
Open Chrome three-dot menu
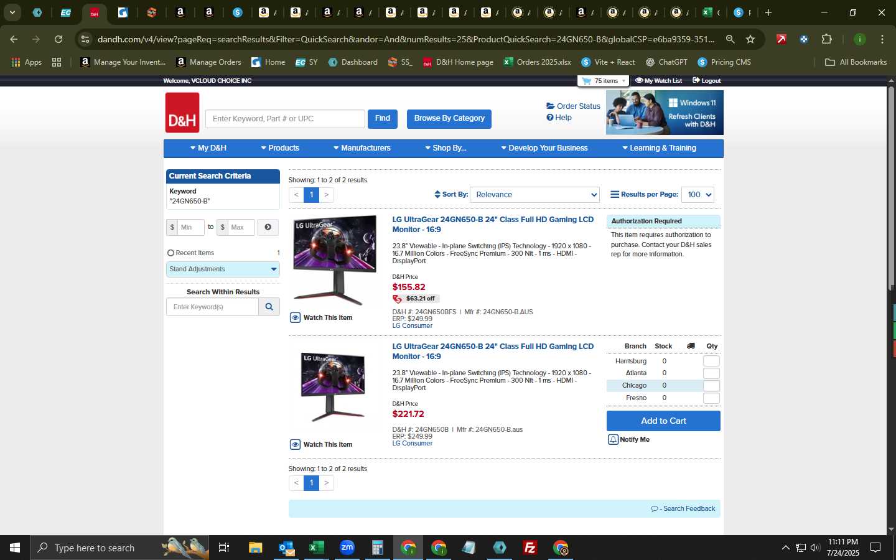[882, 39]
